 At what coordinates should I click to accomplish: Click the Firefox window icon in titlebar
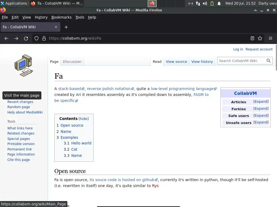pyautogui.click(x=3, y=10)
